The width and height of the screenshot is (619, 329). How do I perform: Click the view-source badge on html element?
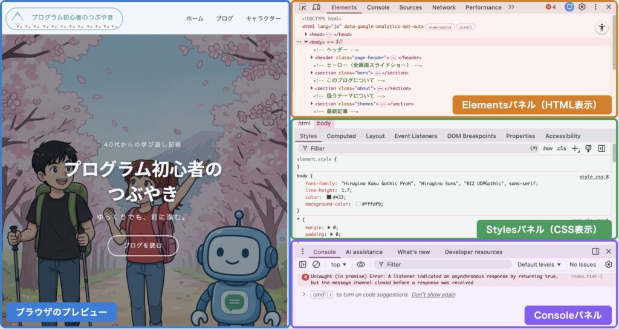pos(440,27)
